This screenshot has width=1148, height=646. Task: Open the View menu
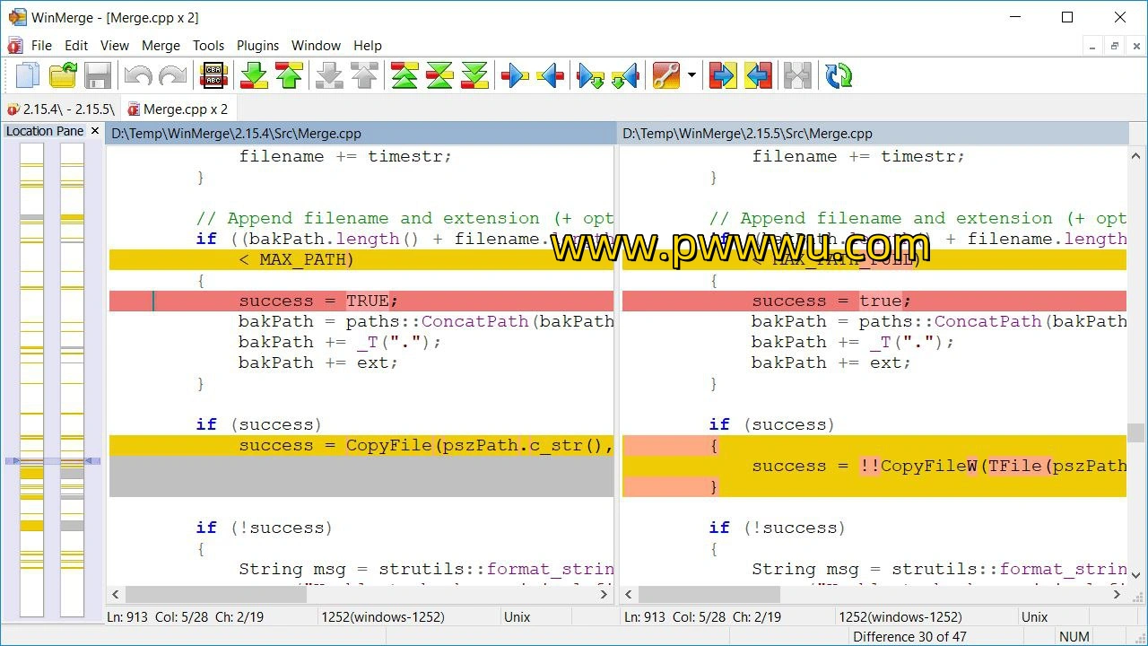[x=115, y=45]
